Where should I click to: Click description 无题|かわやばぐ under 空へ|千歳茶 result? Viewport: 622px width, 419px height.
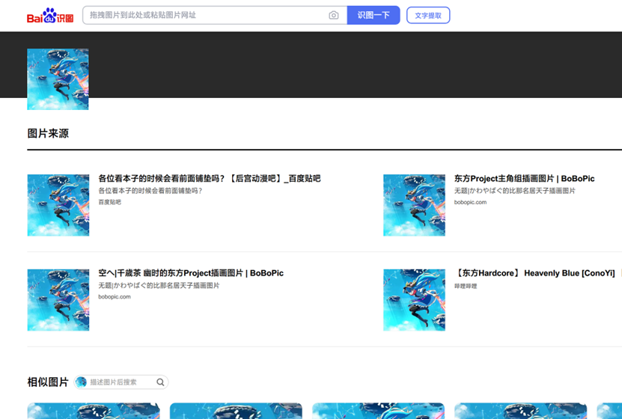[x=159, y=285]
